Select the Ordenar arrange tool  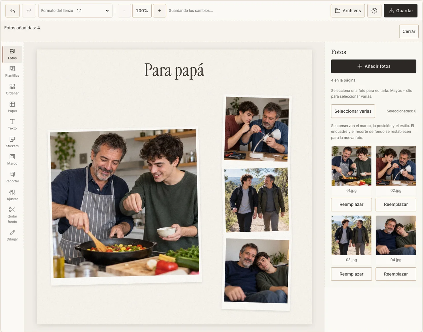click(x=12, y=89)
